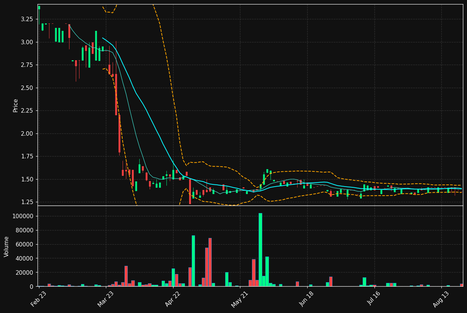Click the 2.00 price tick label
467x313 pixels.
pos(27,133)
